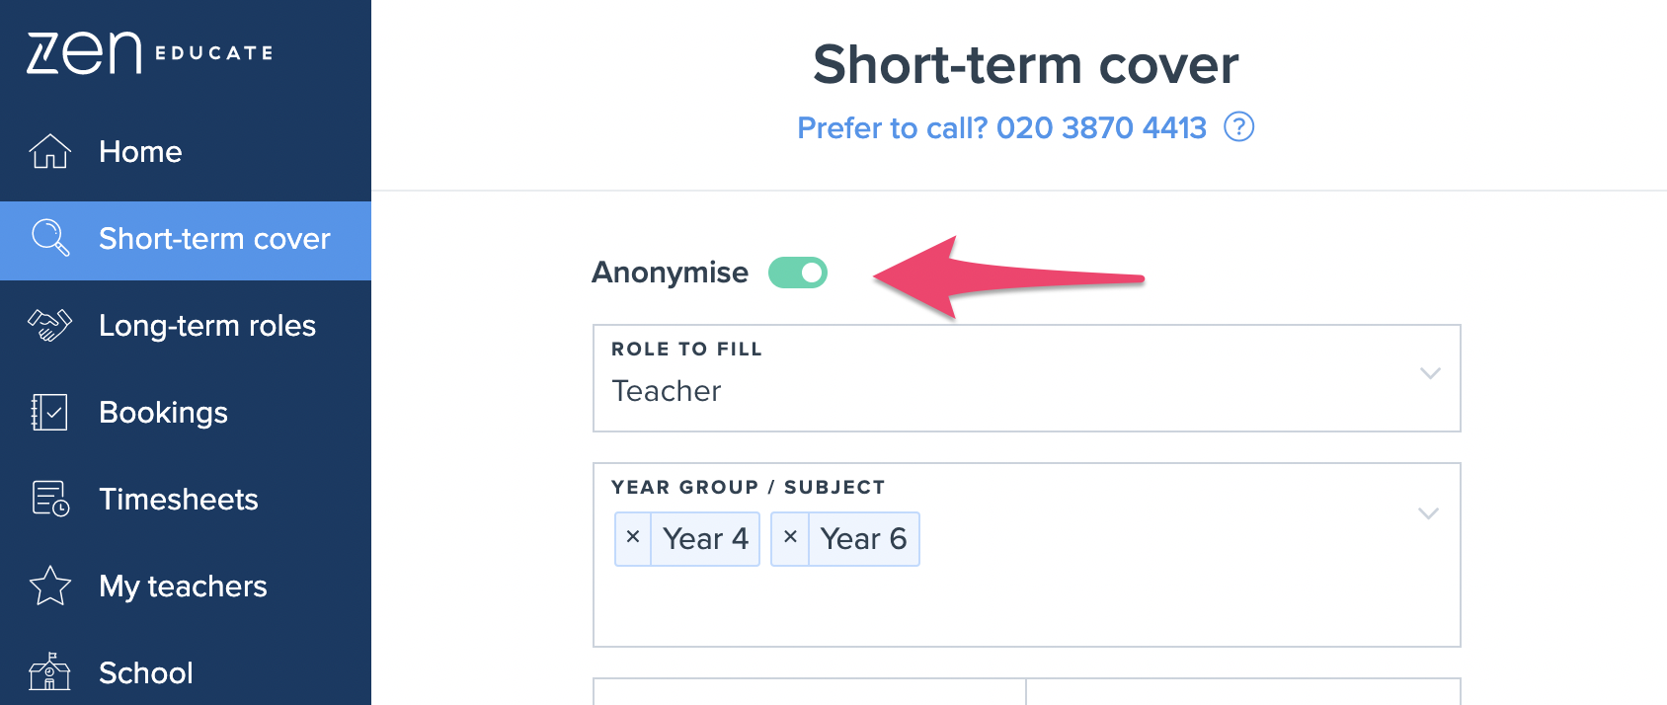
Task: Click the star icon for My teachers
Action: pyautogui.click(x=50, y=586)
